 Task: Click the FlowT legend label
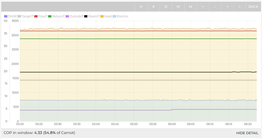pyautogui.click(x=43, y=16)
